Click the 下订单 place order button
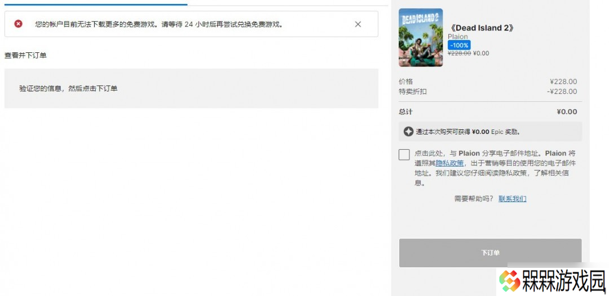609x296 pixels. click(490, 253)
